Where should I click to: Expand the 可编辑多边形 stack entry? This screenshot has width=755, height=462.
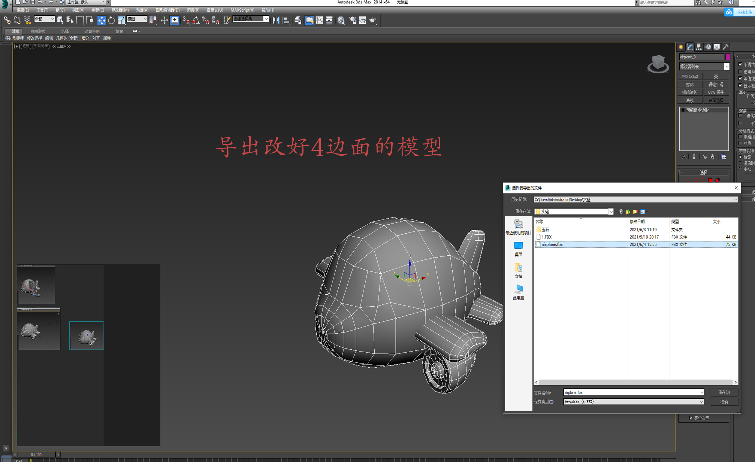pyautogui.click(x=683, y=110)
